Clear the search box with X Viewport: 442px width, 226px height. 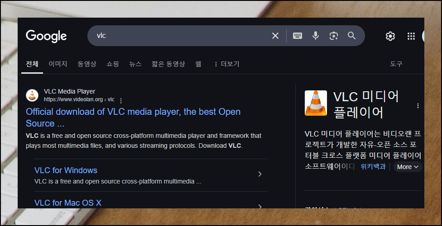coord(275,36)
